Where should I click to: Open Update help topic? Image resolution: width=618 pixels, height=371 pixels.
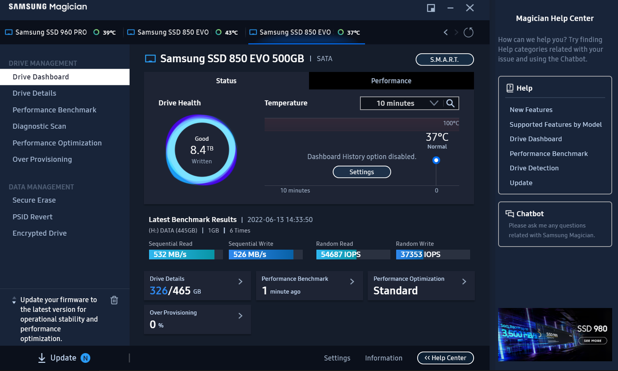[521, 183]
